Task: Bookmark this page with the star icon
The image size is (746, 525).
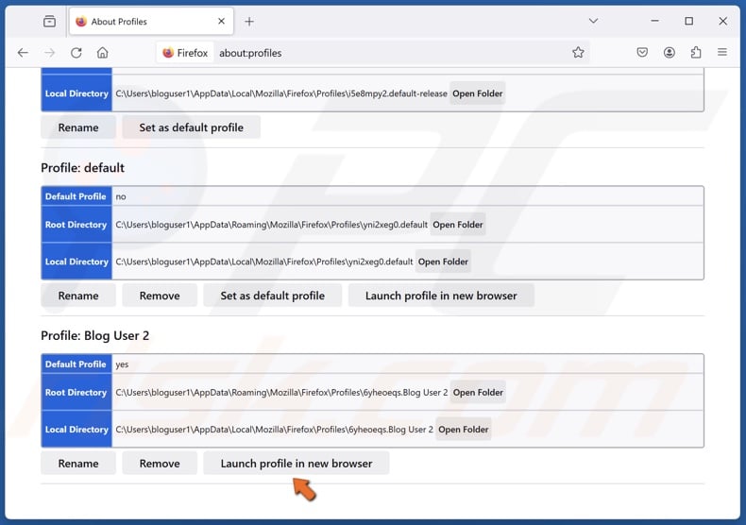Action: (578, 53)
